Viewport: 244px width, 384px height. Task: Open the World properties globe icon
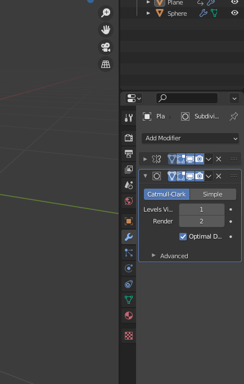point(129,201)
